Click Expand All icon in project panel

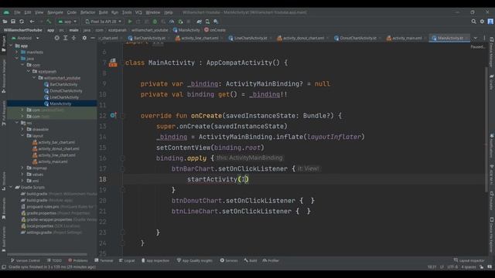pos(65,38)
